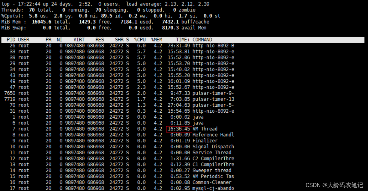Click the VIRT column header
Screen dimensions: 368x191
pos(79,40)
